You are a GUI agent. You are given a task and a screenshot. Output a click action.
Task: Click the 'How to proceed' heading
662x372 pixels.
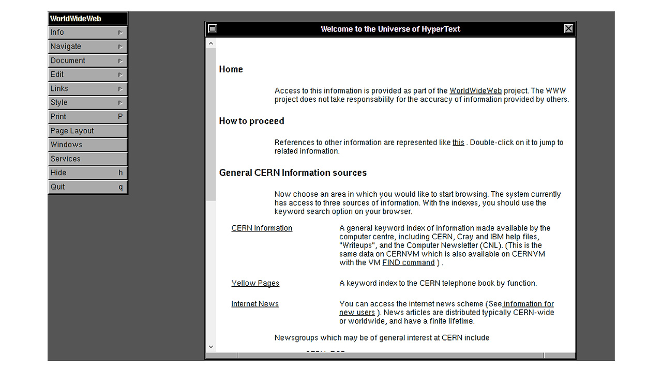(252, 121)
